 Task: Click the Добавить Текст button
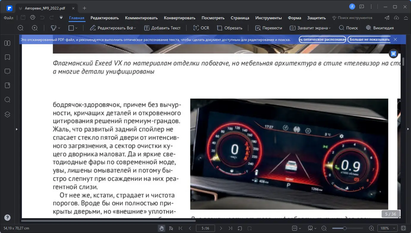tap(162, 28)
